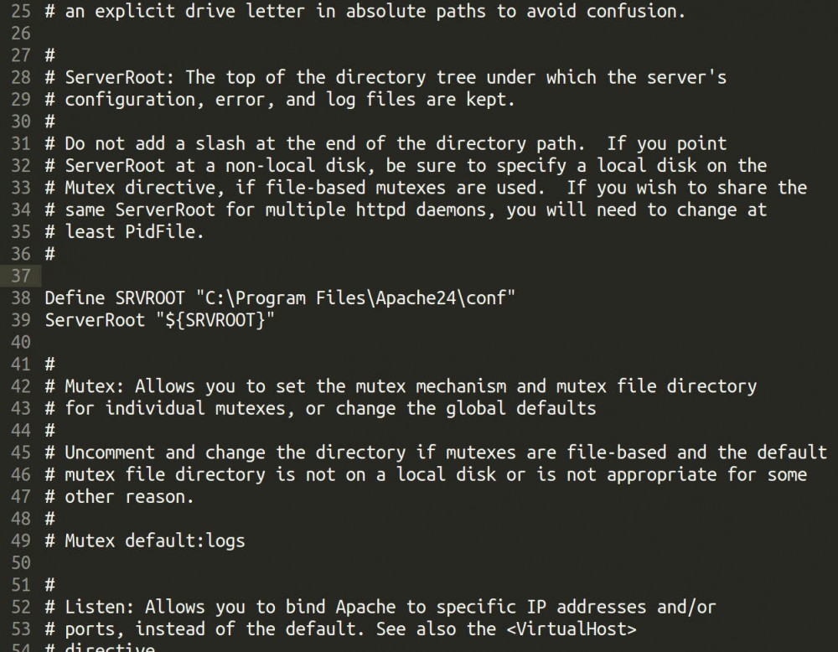The height and width of the screenshot is (652, 838).
Task: Click the Define keyword on line 38
Action: [x=75, y=298]
